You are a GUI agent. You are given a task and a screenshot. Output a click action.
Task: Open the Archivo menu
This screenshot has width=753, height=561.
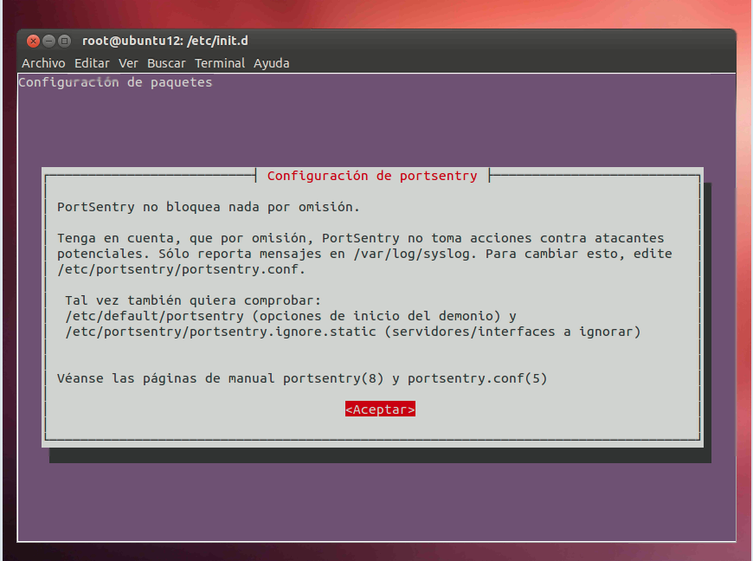point(43,63)
